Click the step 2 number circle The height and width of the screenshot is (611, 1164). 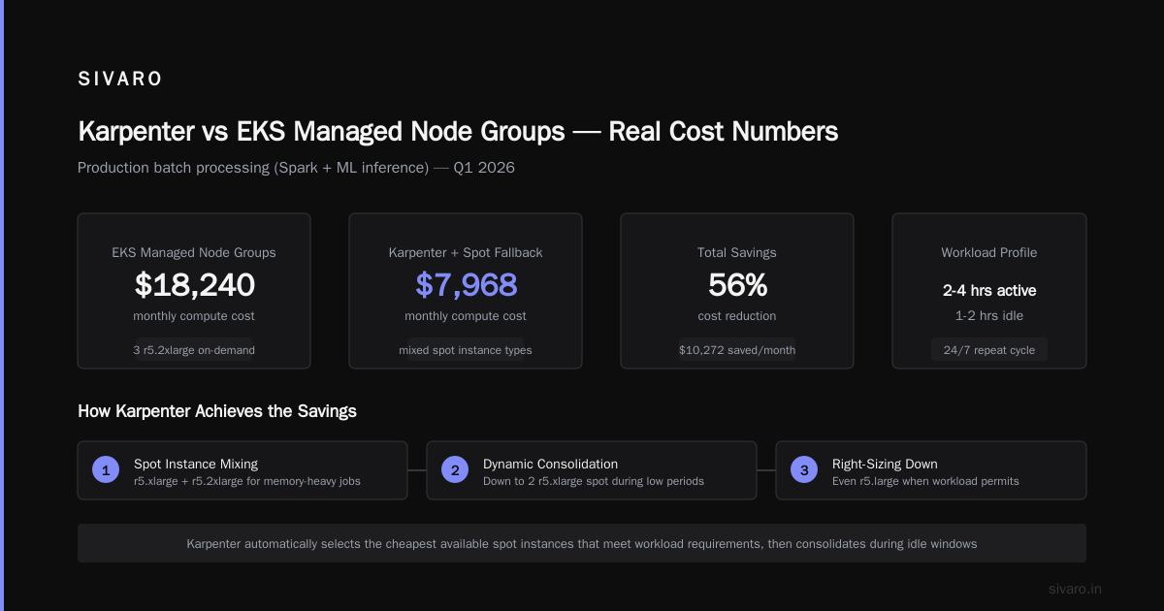coord(454,470)
